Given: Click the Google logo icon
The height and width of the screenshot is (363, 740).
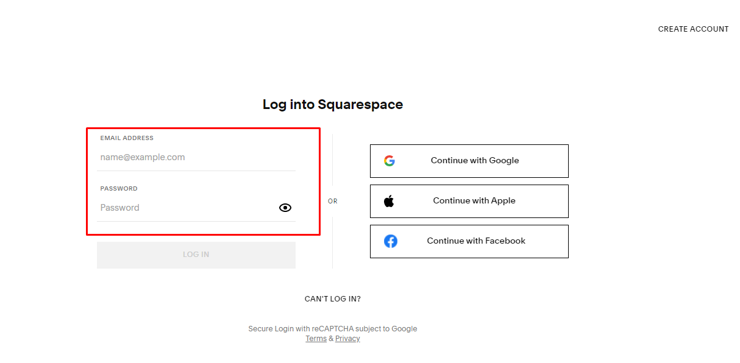Looking at the screenshot, I should 390,161.
